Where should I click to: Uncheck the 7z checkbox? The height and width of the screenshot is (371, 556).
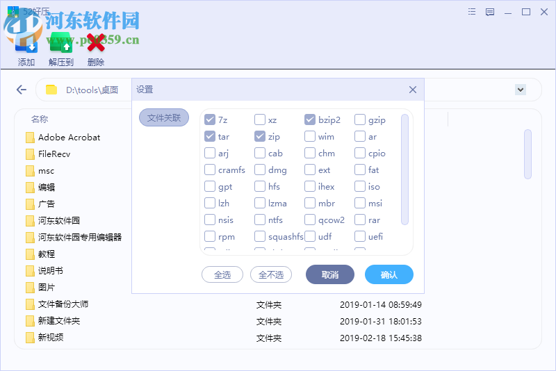[x=210, y=119]
